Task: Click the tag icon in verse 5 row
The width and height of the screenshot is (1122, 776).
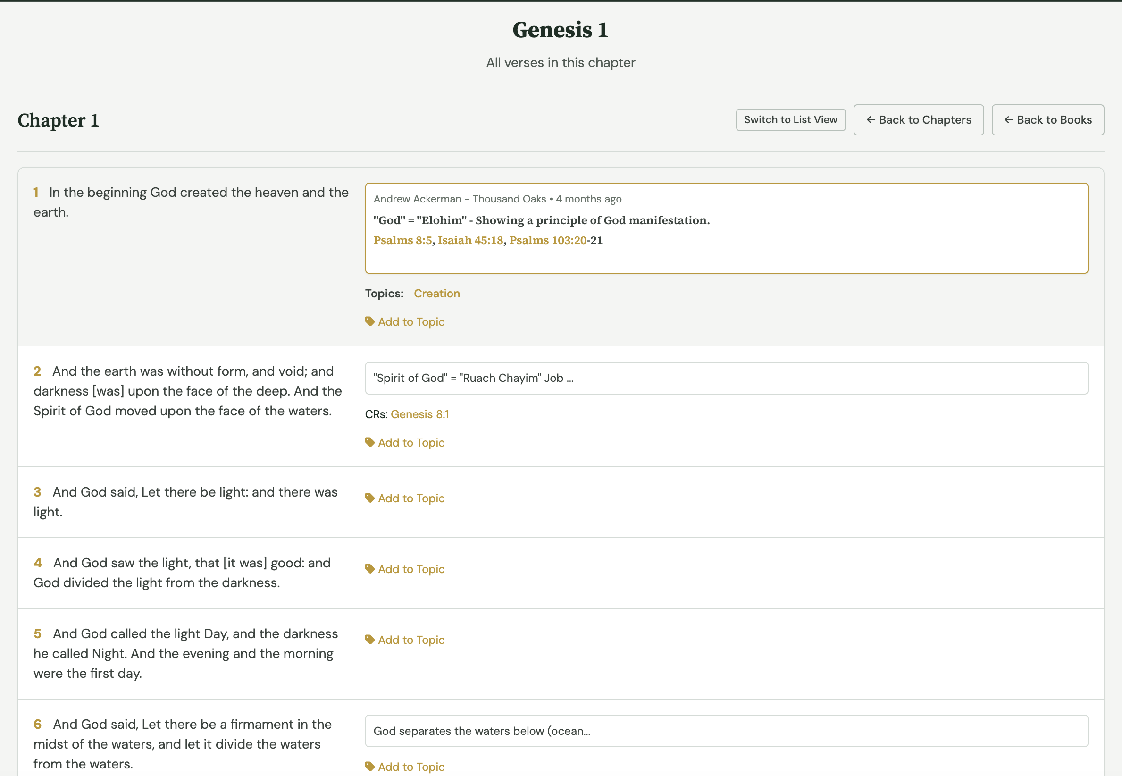Action: (370, 640)
